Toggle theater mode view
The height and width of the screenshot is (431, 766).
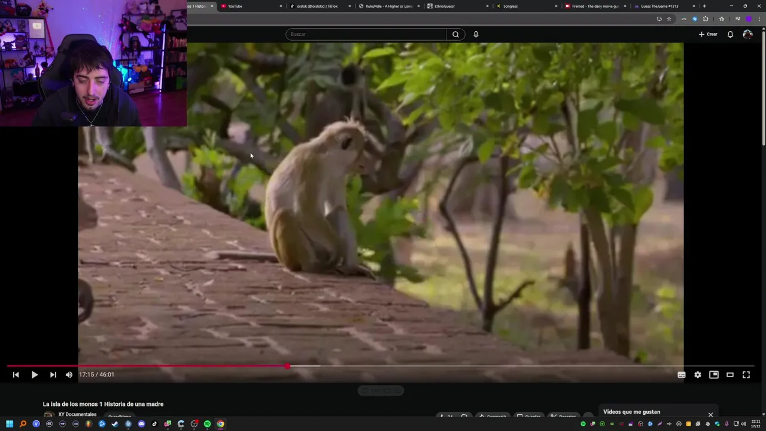(x=729, y=375)
